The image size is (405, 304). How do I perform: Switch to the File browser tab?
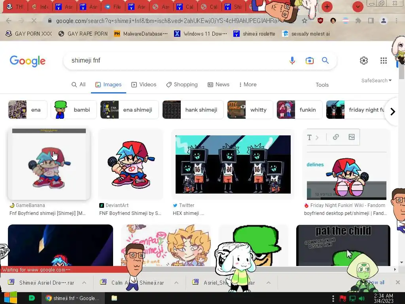113,7
